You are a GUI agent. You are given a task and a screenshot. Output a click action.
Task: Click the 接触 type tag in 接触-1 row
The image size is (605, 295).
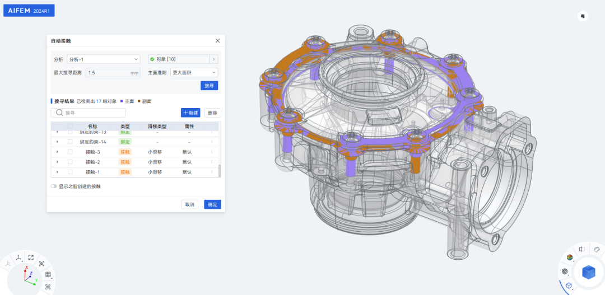tap(125, 172)
